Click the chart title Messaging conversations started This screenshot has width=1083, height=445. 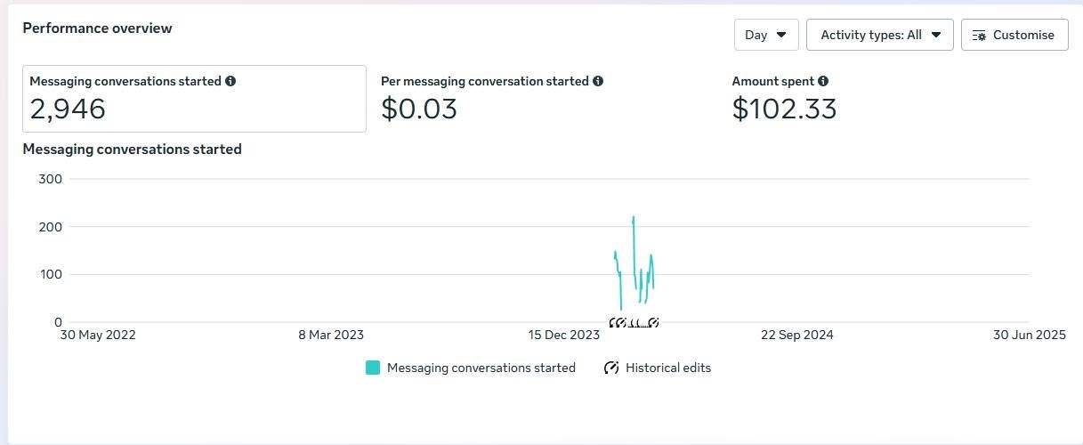click(133, 150)
